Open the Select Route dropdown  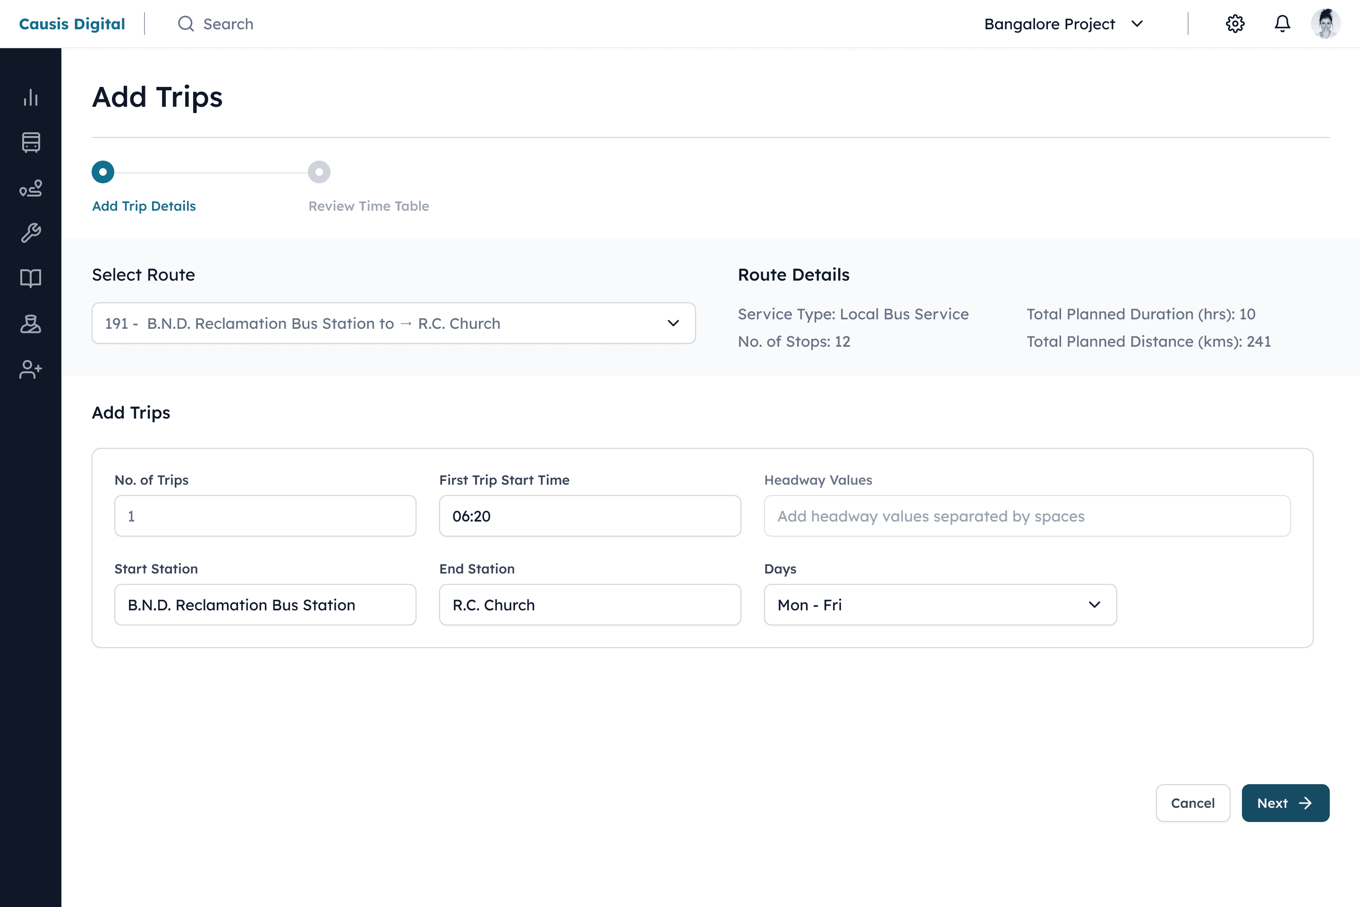point(393,323)
